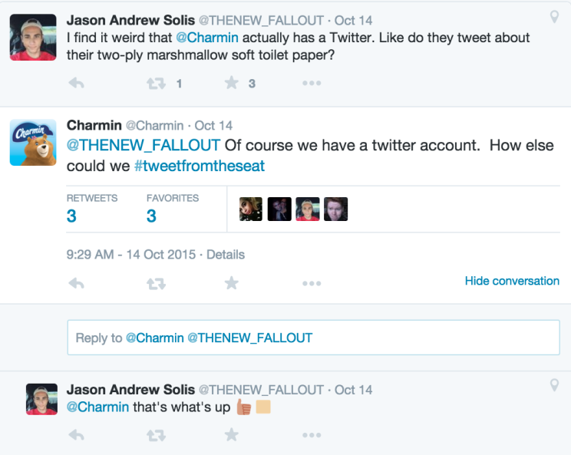Image resolution: width=571 pixels, height=455 pixels.
Task: Retweet Charmin's reply tweet
Action: [x=157, y=283]
